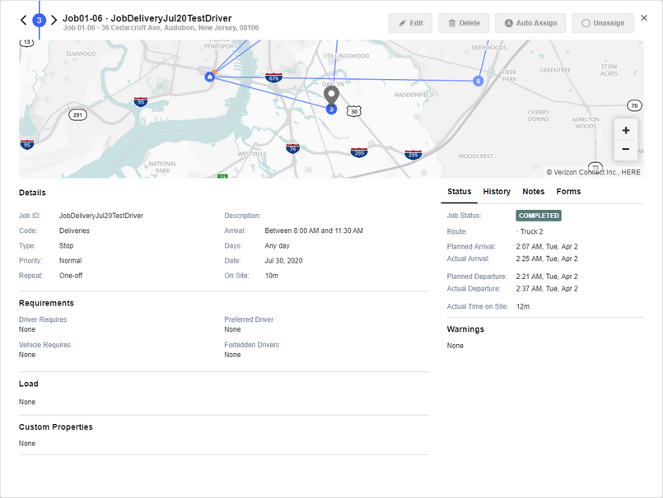
Task: Click the Delete trash icon
Action: coord(451,23)
